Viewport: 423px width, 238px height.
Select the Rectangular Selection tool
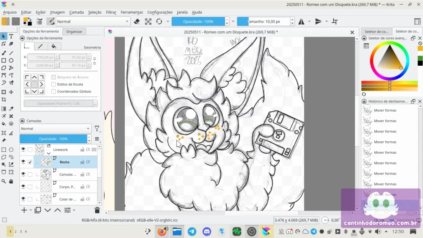pos(4,150)
